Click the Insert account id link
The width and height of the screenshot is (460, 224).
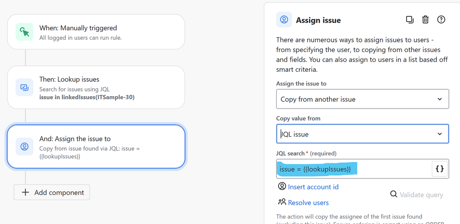pos(313,187)
